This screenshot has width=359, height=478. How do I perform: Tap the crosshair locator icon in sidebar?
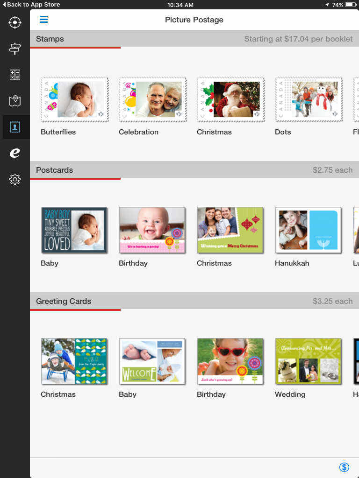[x=15, y=22]
